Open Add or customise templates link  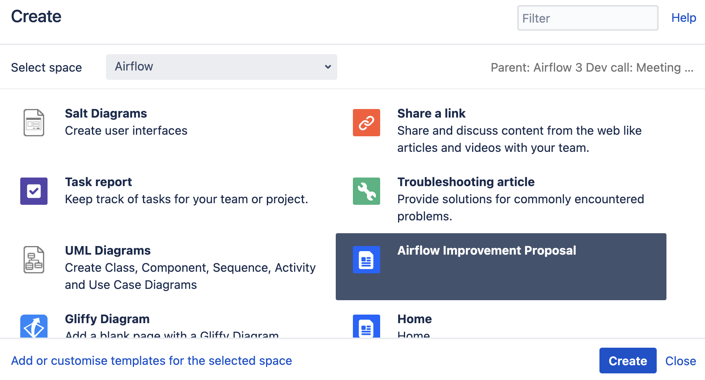(x=152, y=361)
